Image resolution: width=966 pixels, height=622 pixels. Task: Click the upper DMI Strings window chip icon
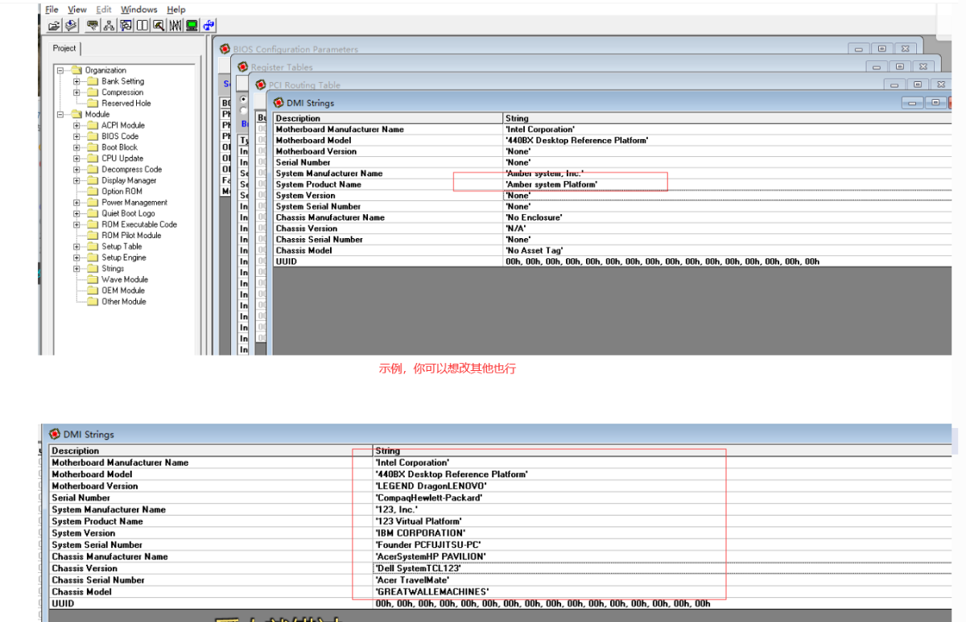coord(279,102)
